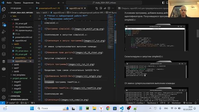Open errors and warnings count in status bar
Image resolution: width=199 pixels, height=112 pixels.
coord(25,103)
